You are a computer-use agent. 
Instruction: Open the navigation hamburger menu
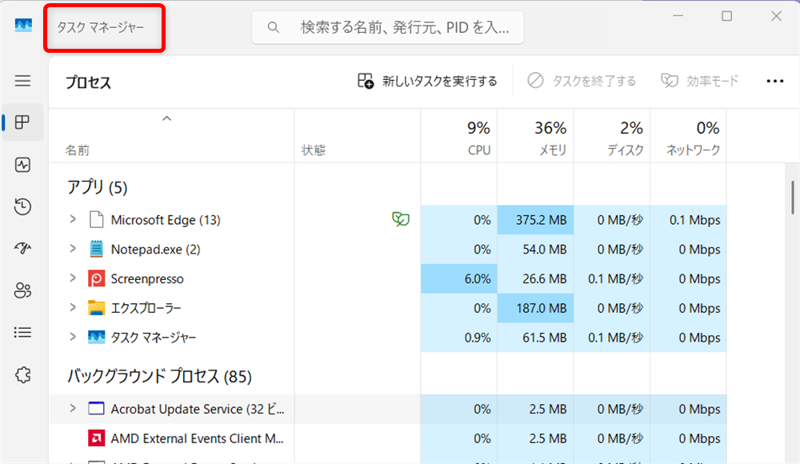(22, 81)
